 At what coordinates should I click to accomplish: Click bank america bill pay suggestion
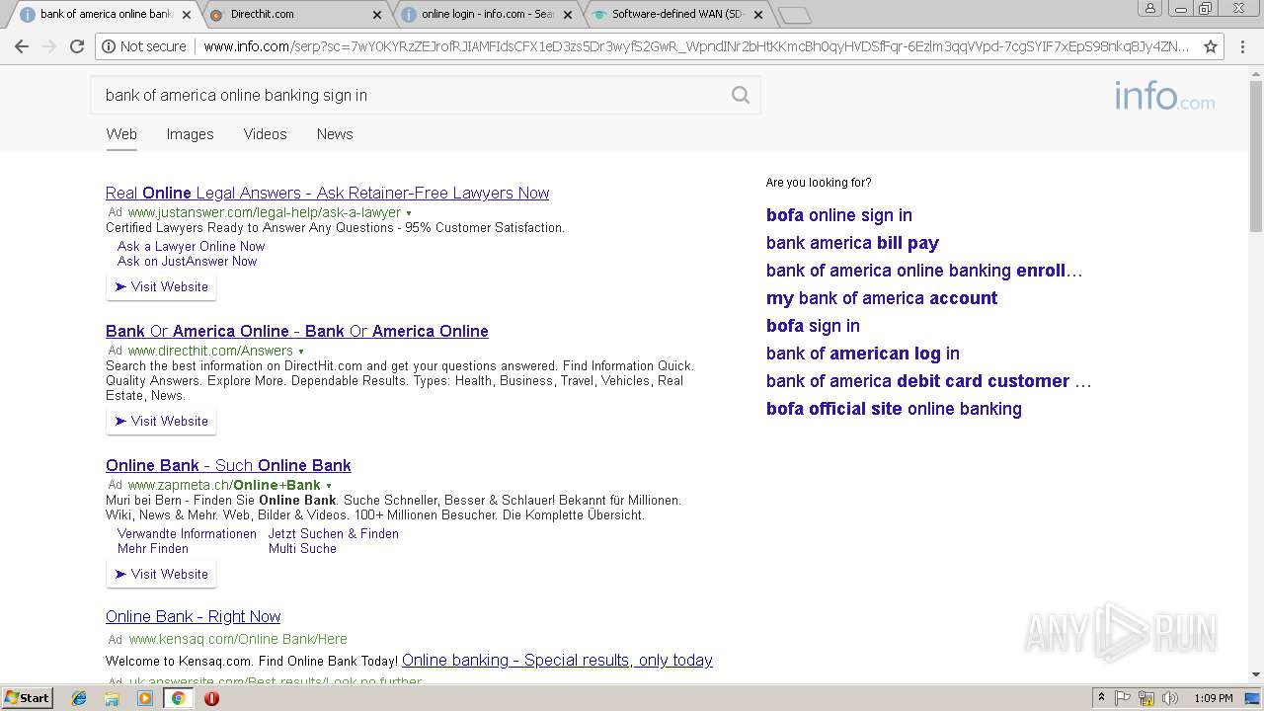[x=852, y=243]
